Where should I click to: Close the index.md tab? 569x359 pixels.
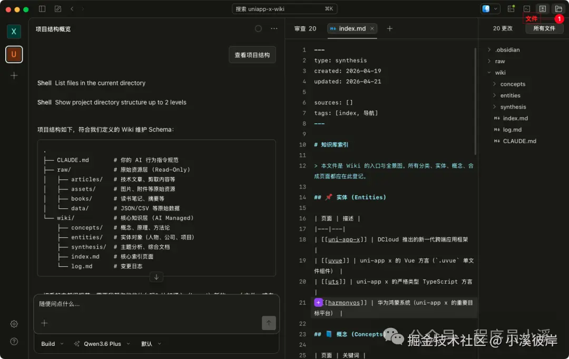point(372,28)
